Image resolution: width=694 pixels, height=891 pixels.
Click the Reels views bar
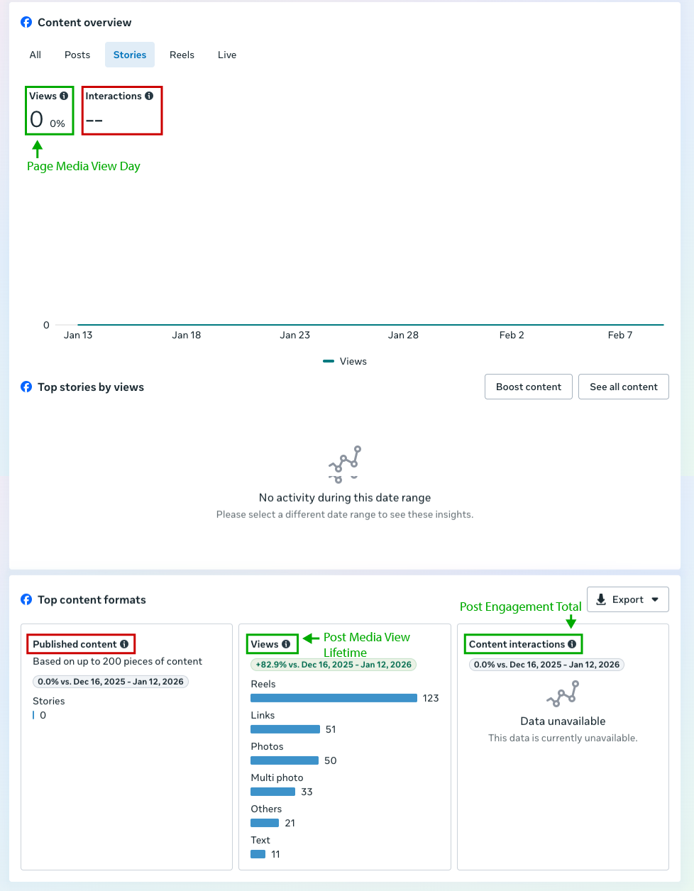(x=334, y=698)
